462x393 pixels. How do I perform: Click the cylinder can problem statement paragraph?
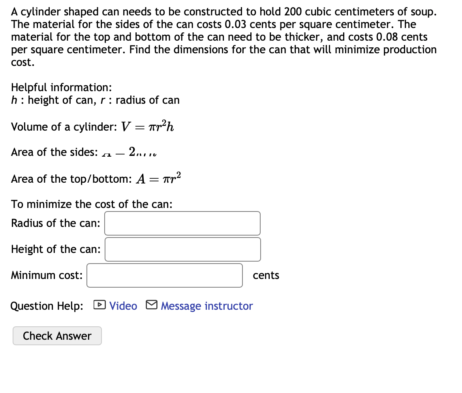[224, 37]
